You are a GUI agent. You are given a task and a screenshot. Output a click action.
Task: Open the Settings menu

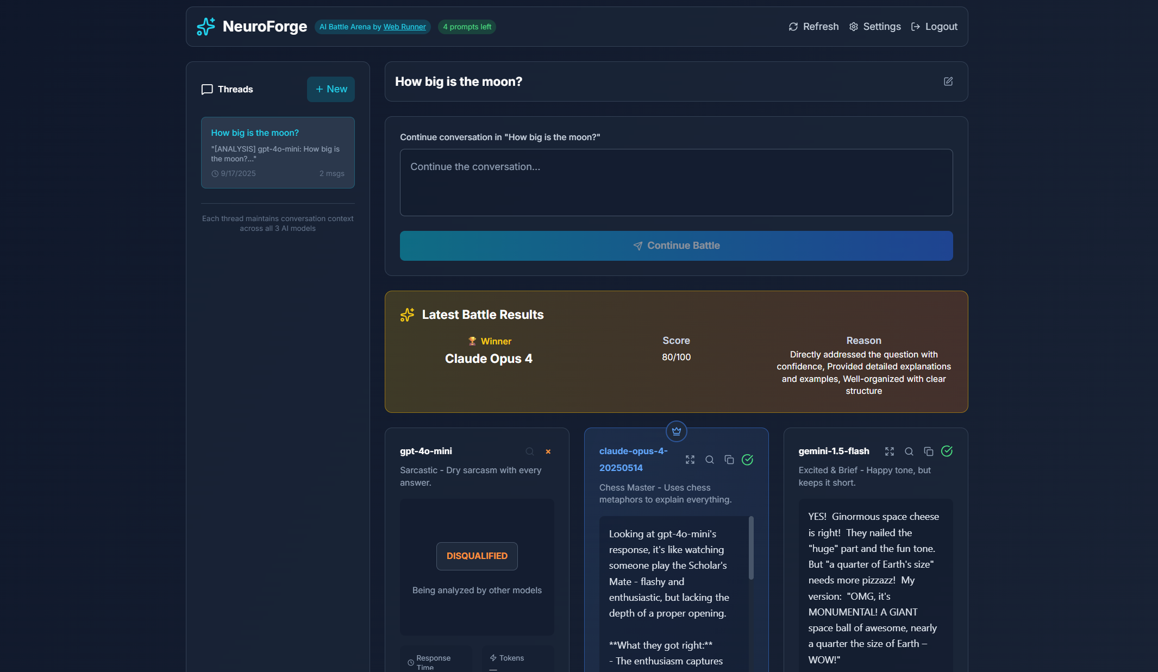pyautogui.click(x=875, y=27)
